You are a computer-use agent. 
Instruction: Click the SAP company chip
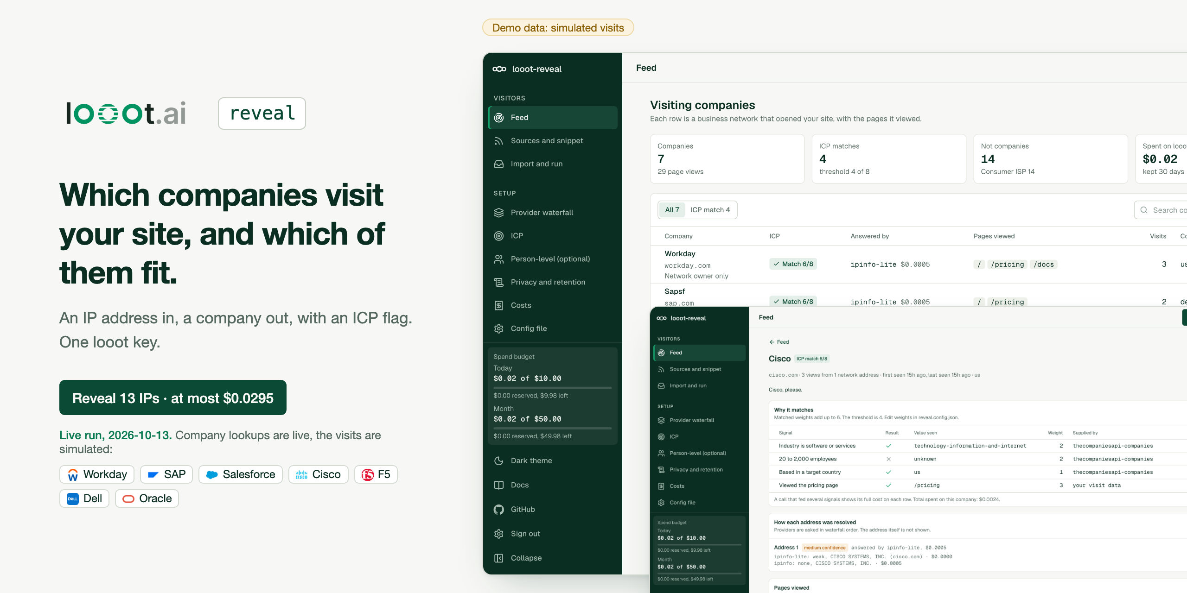click(x=166, y=474)
